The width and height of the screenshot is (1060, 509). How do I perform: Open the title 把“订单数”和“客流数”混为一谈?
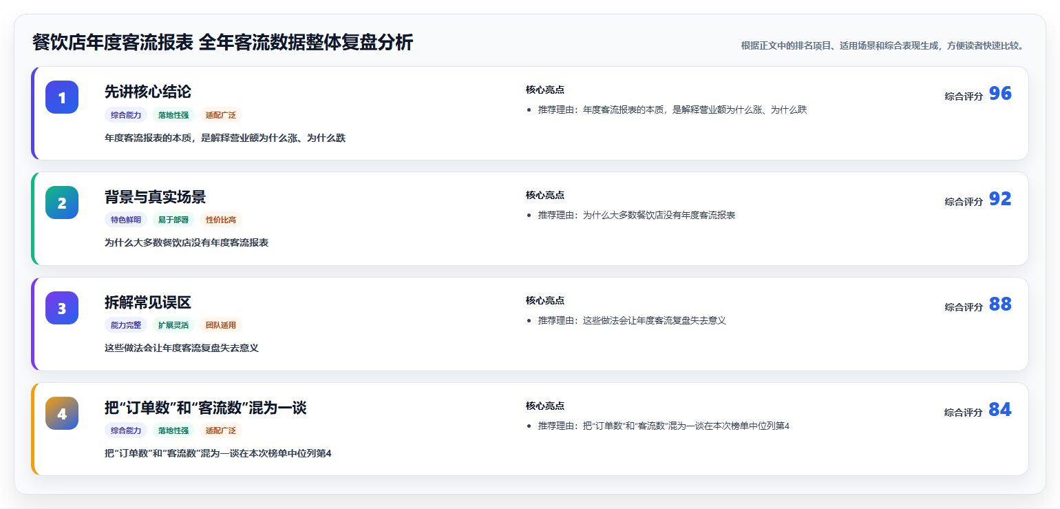pyautogui.click(x=206, y=408)
